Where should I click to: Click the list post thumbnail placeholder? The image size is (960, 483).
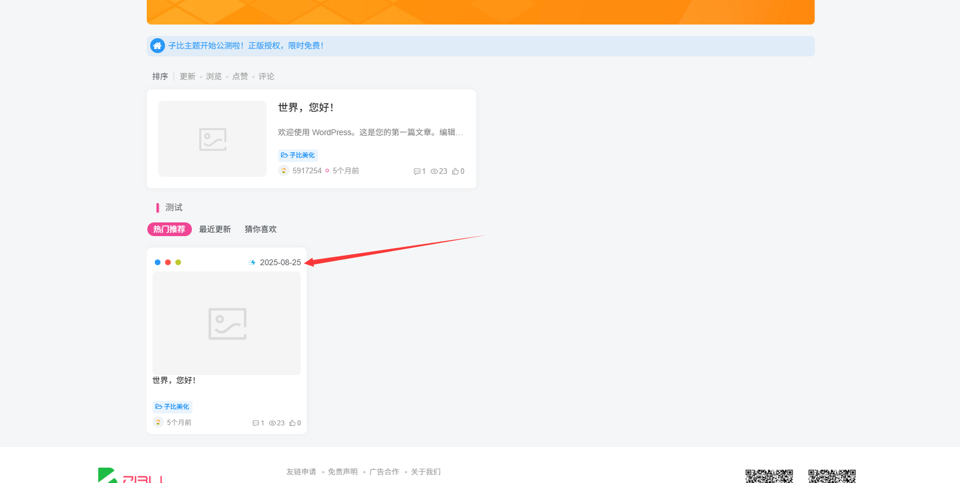212,139
